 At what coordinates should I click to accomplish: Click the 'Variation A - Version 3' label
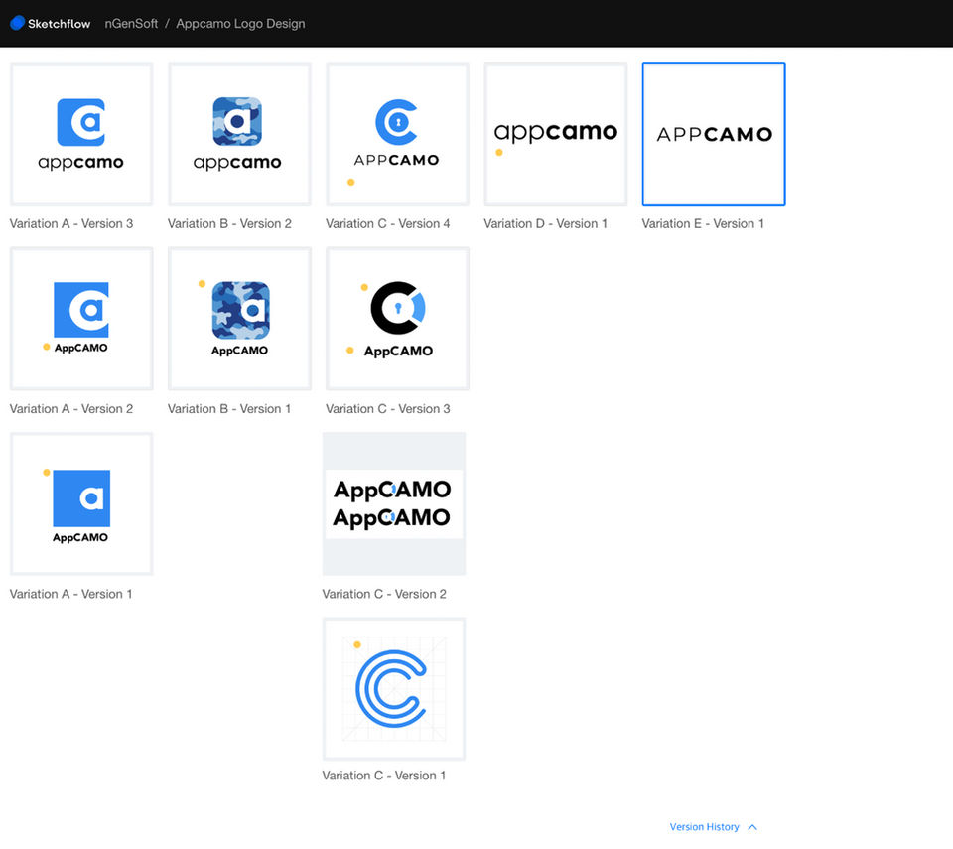(x=71, y=223)
